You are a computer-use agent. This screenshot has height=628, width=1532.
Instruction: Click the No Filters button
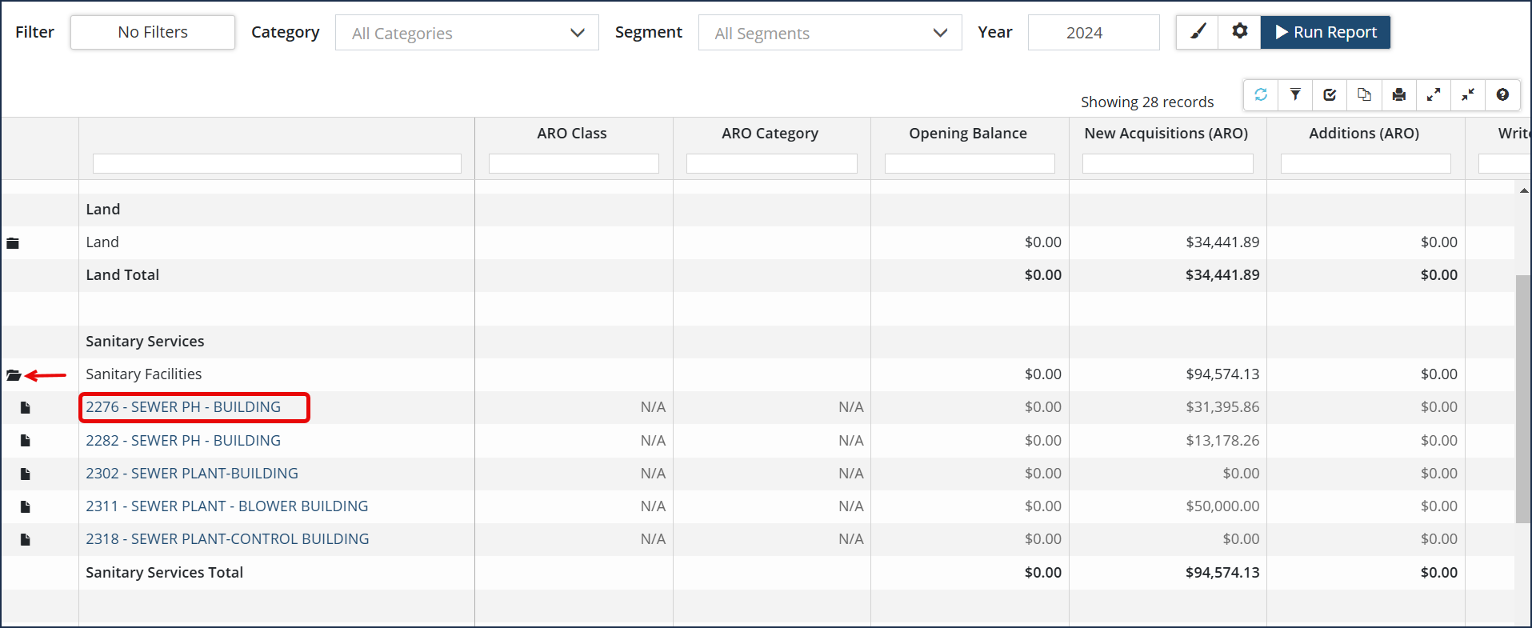[153, 32]
